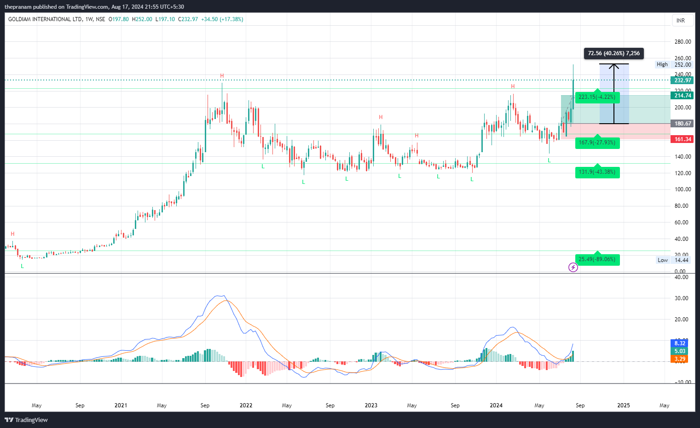Image resolution: width=700 pixels, height=428 pixels.
Task: Click the High 252.00 label
Action: coord(674,64)
